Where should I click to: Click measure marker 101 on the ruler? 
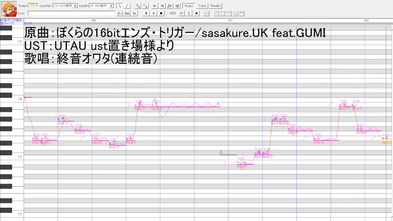(230, 20)
